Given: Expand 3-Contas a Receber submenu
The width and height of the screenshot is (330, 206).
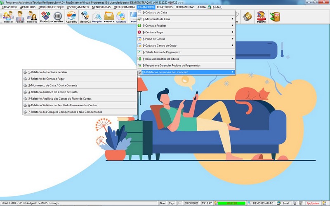Looking at the screenshot, I should coord(186,26).
